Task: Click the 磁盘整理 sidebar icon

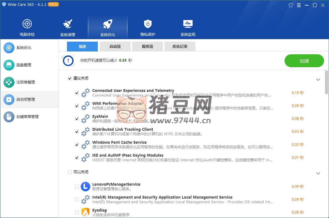Action: pos(9,65)
